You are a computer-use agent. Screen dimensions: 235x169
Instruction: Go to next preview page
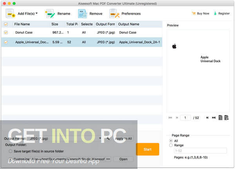207,117
